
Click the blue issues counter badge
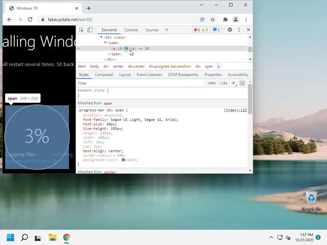216,30
